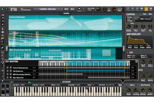The height and width of the screenshot is (103, 154).
Task: Select sample layer tab 1
Action: point(128,9)
